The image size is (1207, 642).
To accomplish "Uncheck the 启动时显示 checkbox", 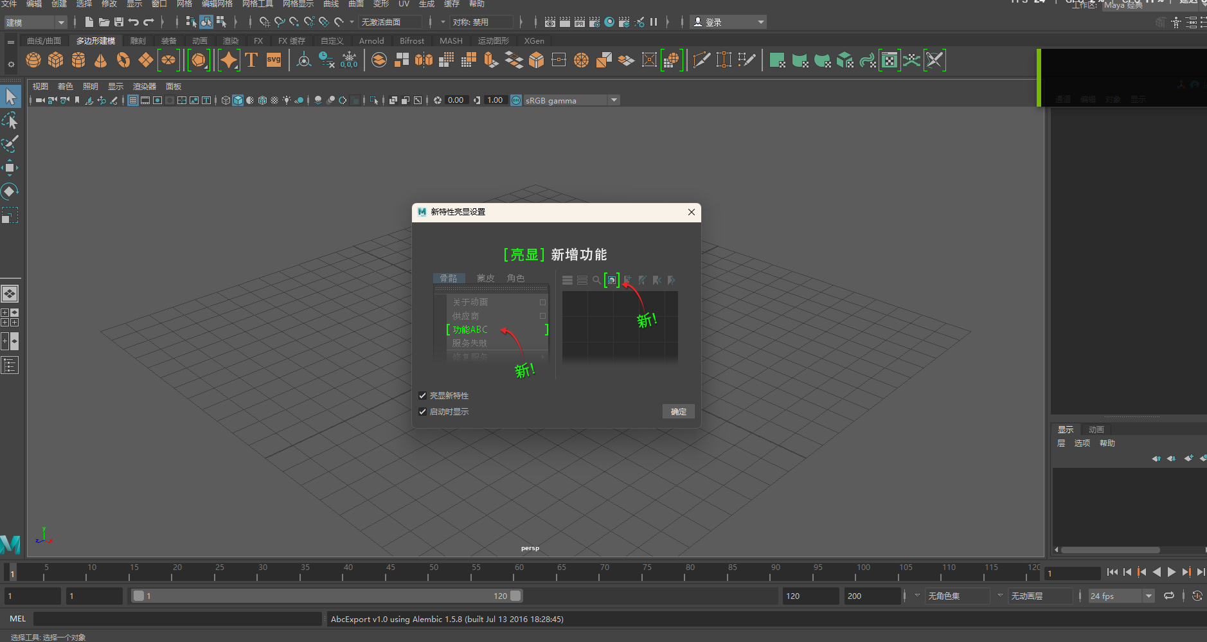I will point(423,411).
